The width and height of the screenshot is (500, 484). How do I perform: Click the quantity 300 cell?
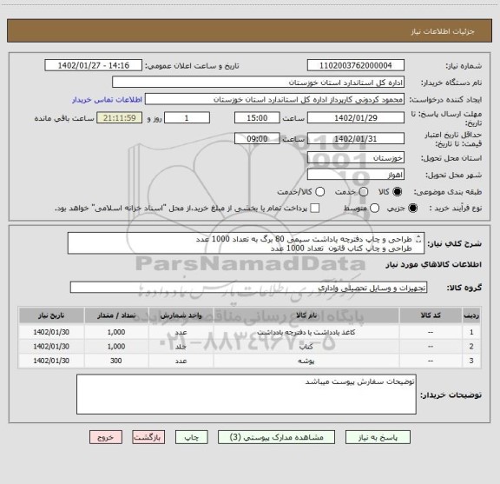tap(116, 361)
